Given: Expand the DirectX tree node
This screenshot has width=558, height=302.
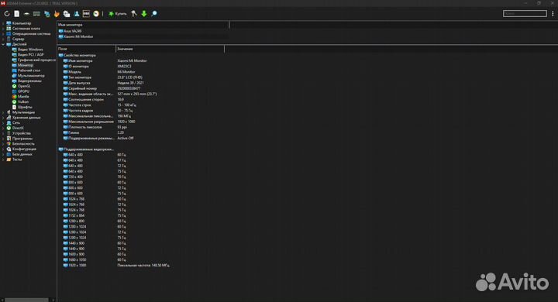Looking at the screenshot, I should (x=3, y=128).
